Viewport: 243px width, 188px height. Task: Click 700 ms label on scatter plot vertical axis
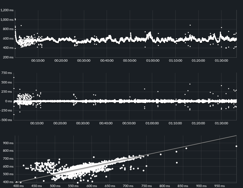(x=8, y=159)
